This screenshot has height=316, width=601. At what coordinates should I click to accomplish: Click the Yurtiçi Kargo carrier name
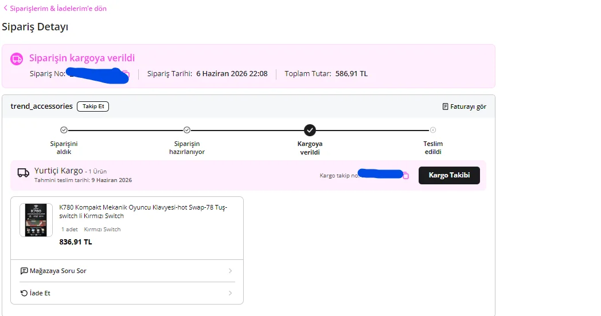pyautogui.click(x=58, y=171)
